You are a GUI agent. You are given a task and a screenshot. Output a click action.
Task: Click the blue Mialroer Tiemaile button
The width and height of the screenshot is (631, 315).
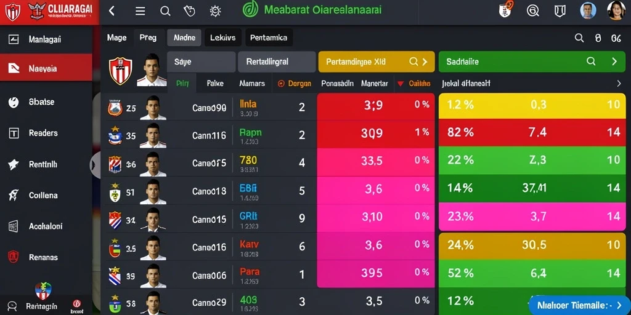pos(579,306)
